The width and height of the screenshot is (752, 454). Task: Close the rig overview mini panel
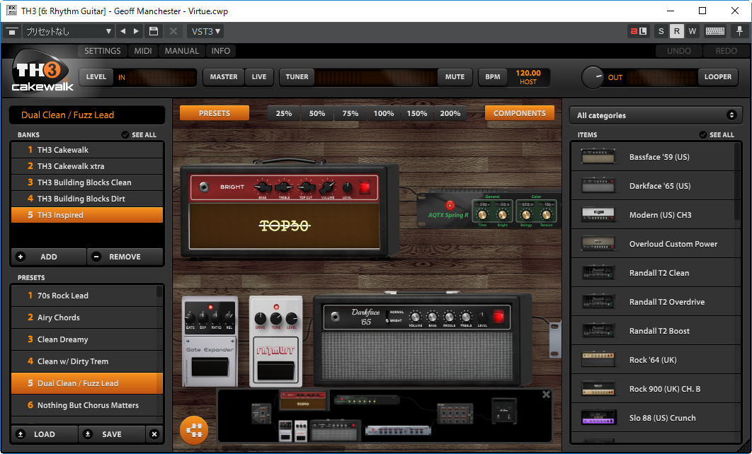(546, 395)
